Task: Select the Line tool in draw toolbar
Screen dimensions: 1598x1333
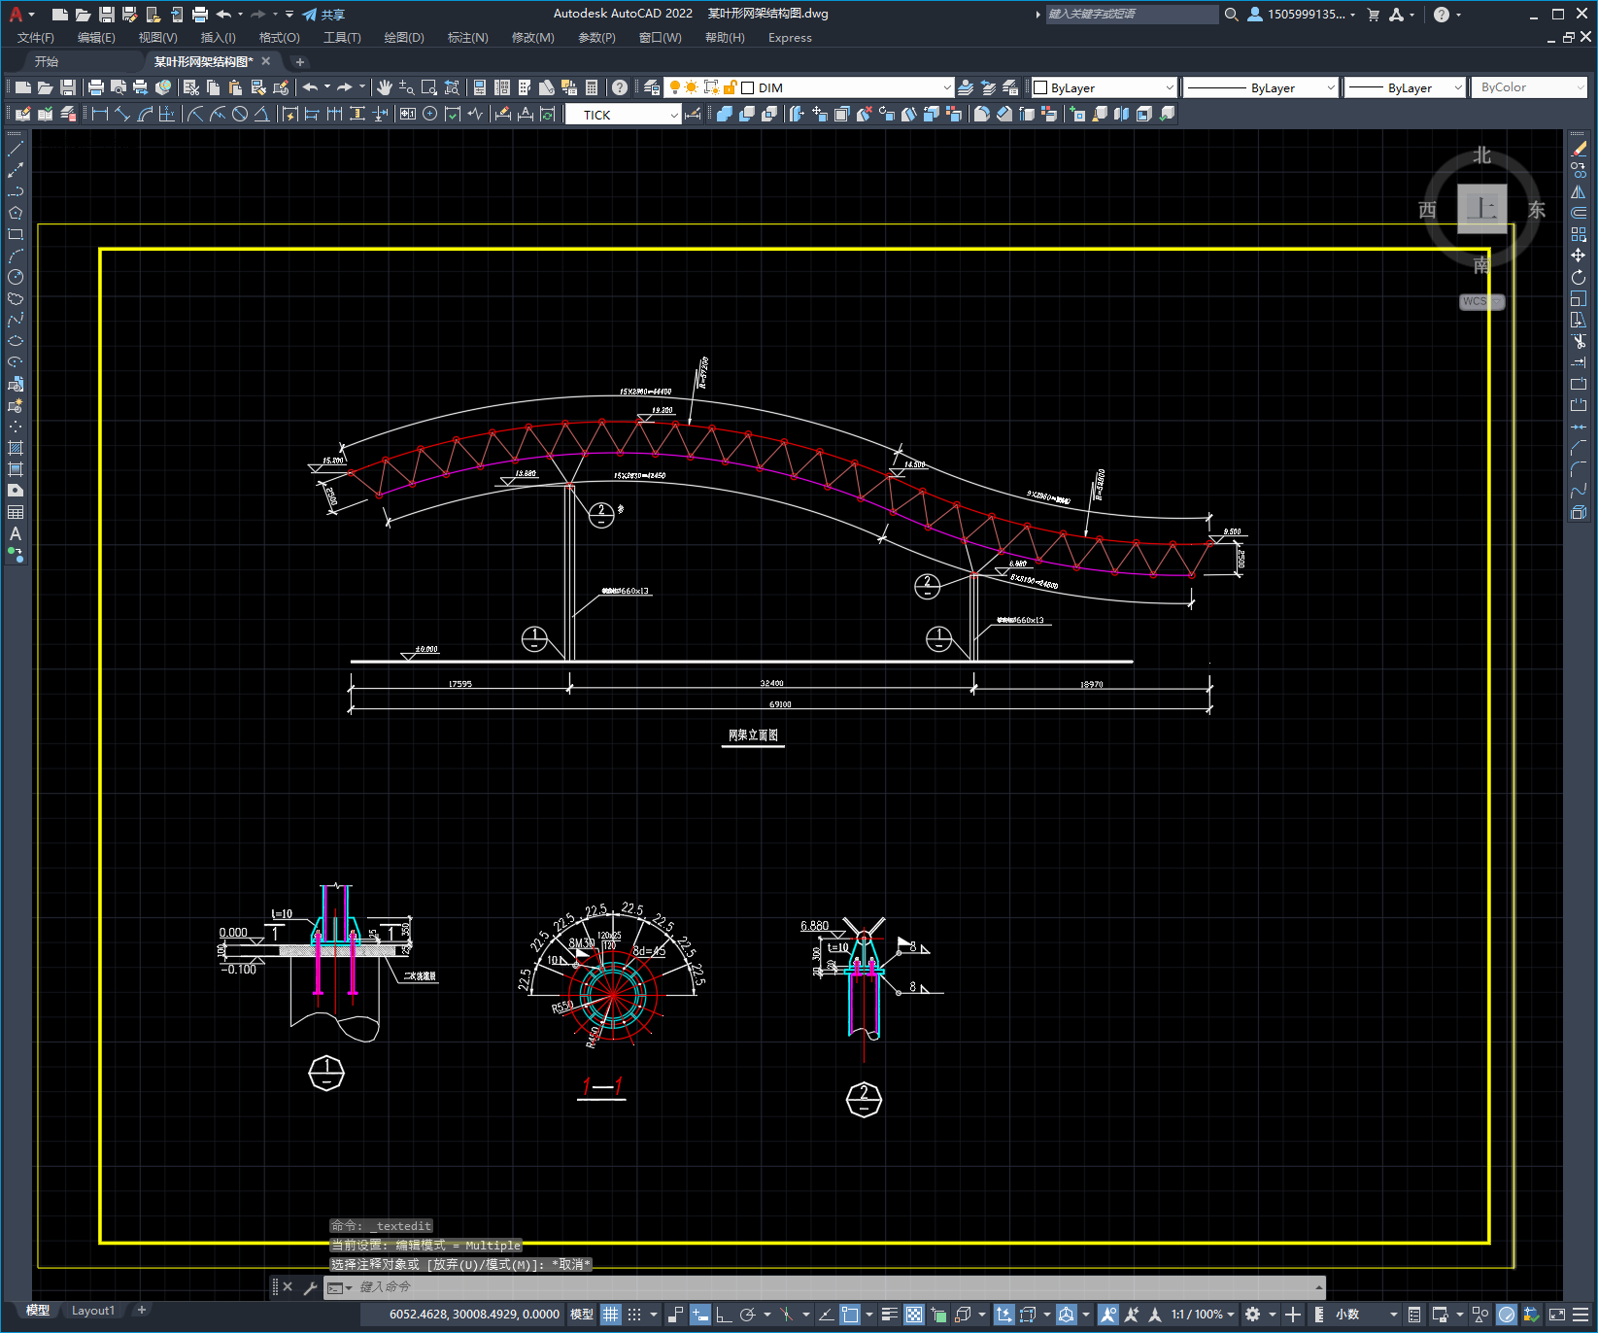Action: tap(16, 149)
